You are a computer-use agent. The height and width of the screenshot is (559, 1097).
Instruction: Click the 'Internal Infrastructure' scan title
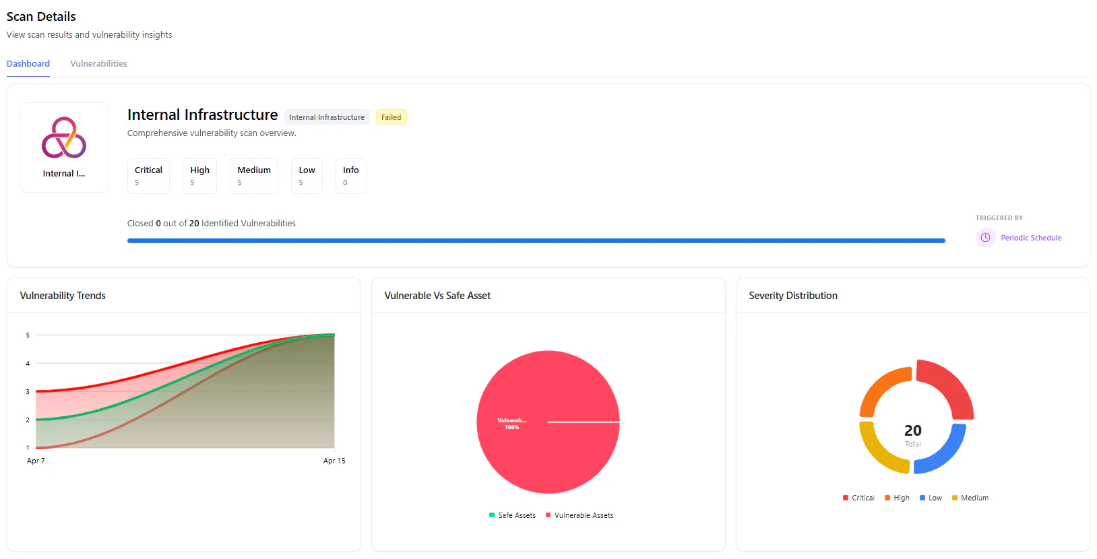tap(202, 115)
